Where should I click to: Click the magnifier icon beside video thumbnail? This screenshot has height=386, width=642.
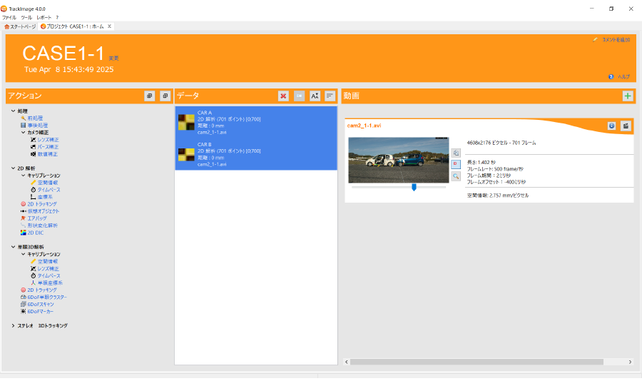[x=456, y=176]
